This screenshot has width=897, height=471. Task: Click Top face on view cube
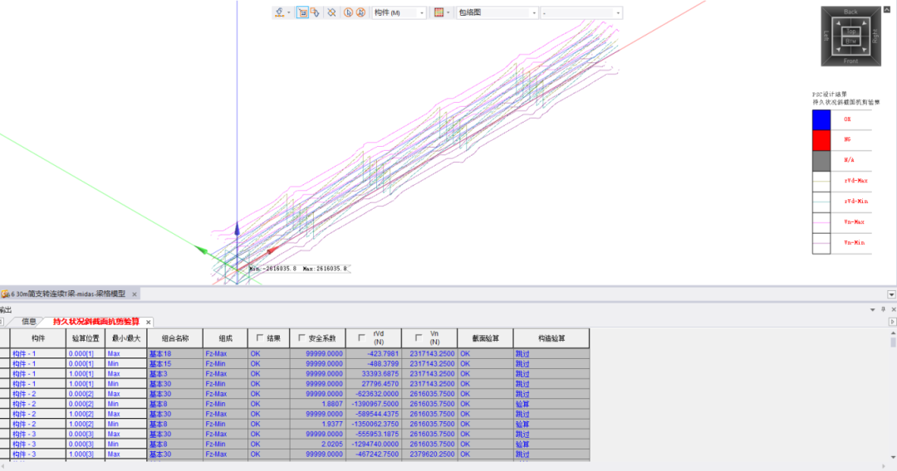coord(850,31)
